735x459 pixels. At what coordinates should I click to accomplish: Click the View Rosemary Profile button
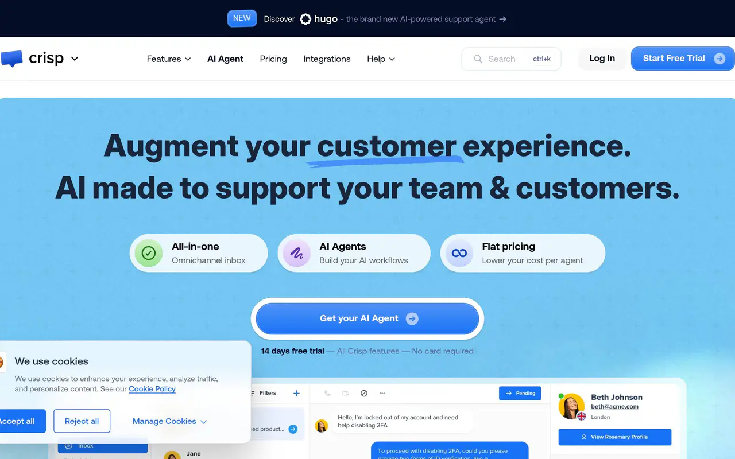pyautogui.click(x=615, y=437)
